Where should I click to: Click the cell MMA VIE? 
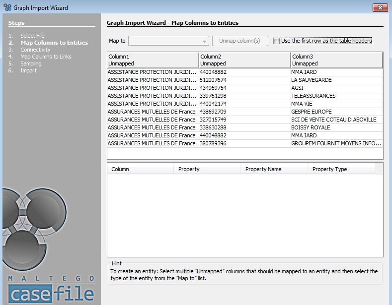(337, 104)
